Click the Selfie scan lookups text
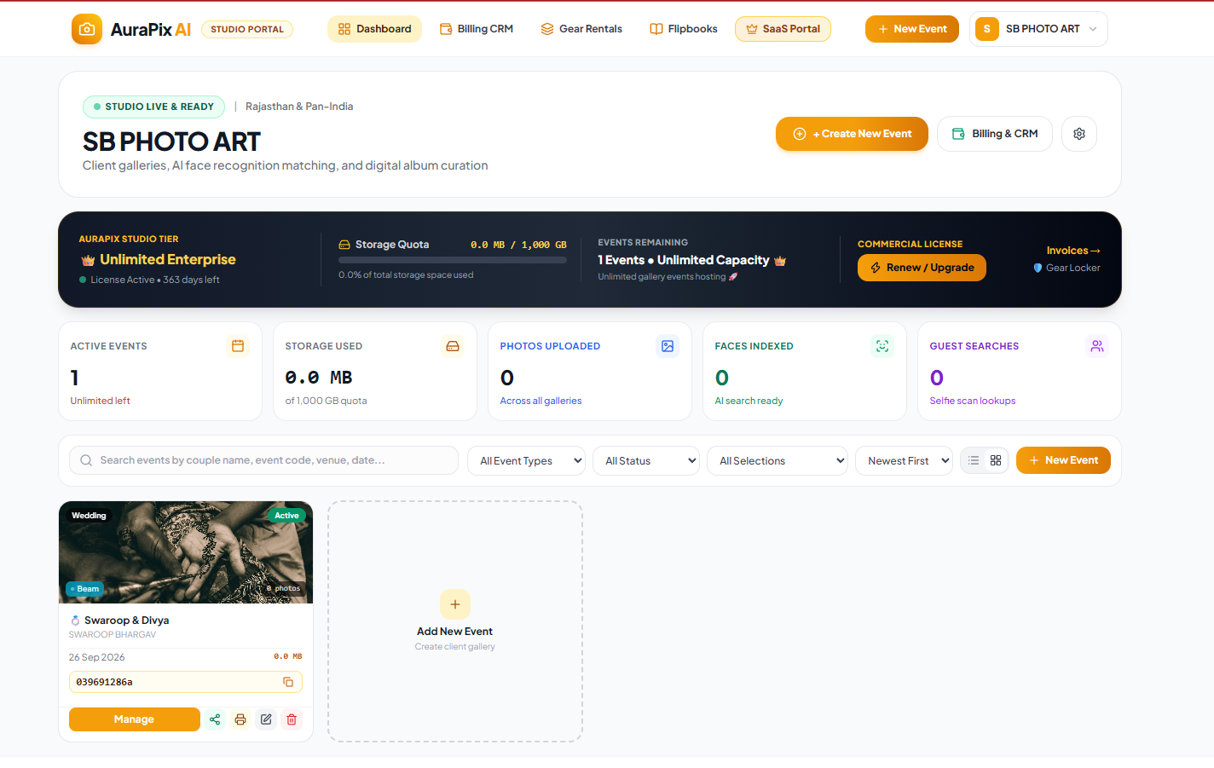 coord(973,401)
